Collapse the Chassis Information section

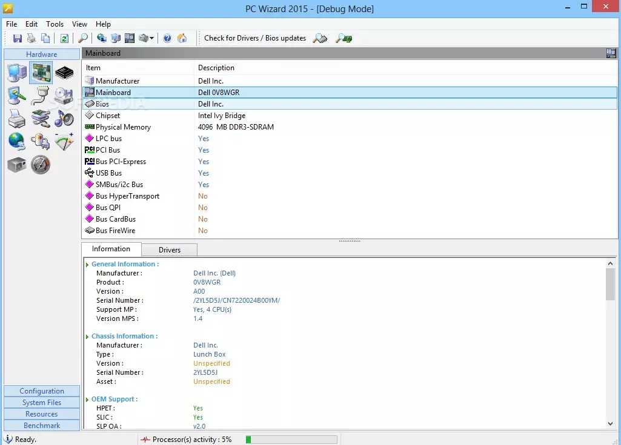(x=87, y=337)
